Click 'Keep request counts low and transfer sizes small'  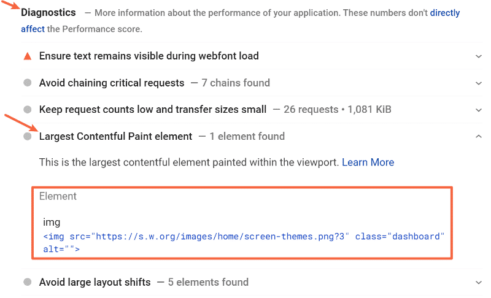point(152,110)
